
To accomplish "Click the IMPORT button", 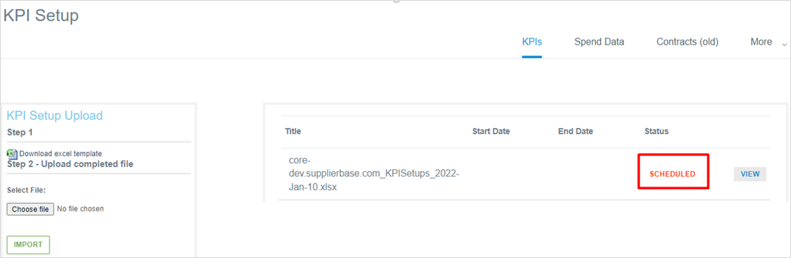I will 28,245.
